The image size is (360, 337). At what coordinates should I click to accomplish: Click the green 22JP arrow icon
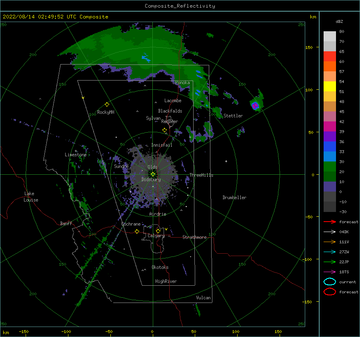click(x=330, y=262)
